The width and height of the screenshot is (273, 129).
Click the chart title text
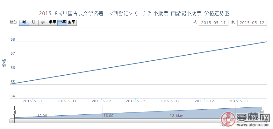pos(134,13)
